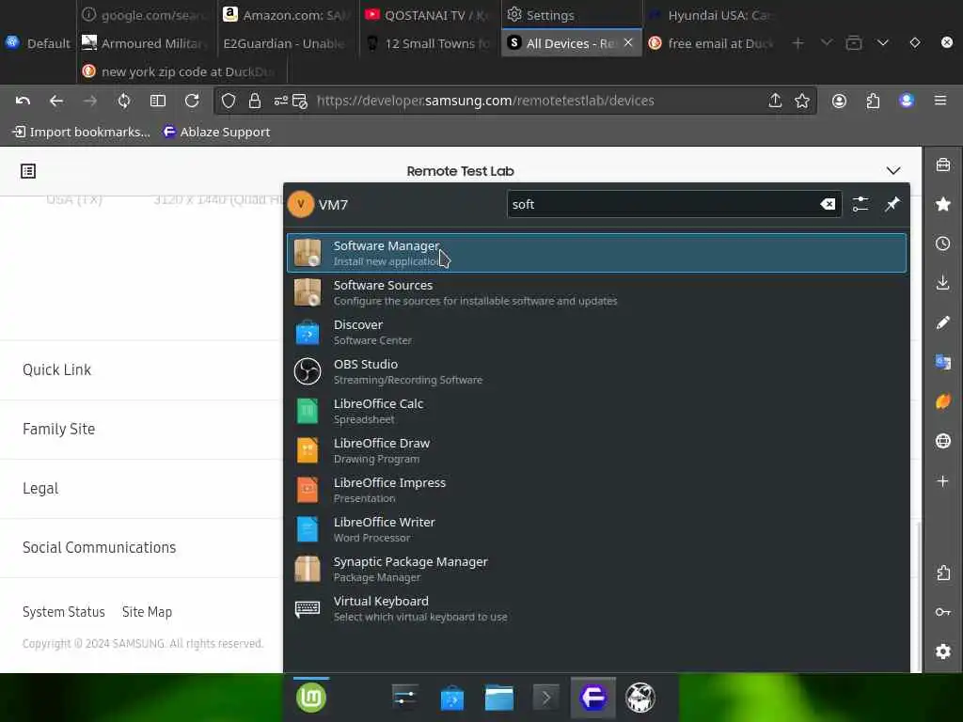Pin the application launcher open
Image resolution: width=963 pixels, height=722 pixels.
point(892,204)
